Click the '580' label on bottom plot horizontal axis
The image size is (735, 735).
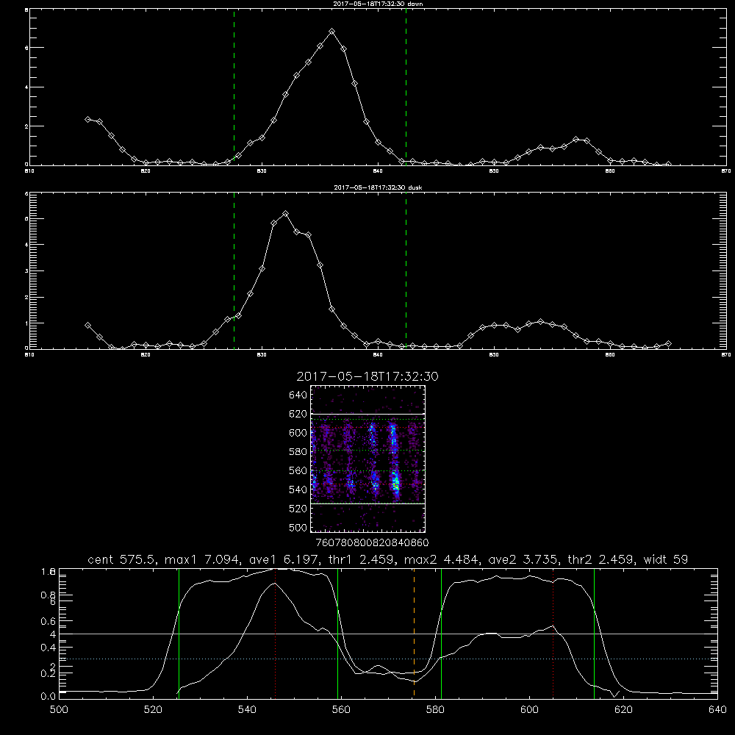point(435,710)
